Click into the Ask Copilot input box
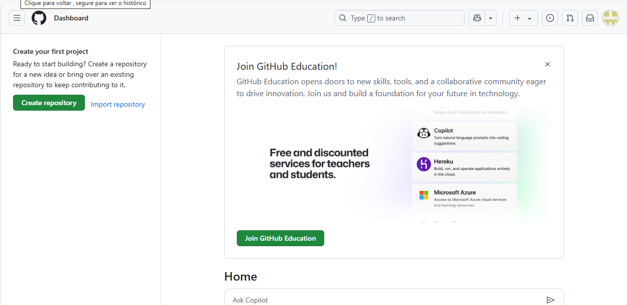The height and width of the screenshot is (305, 627). pos(385,300)
